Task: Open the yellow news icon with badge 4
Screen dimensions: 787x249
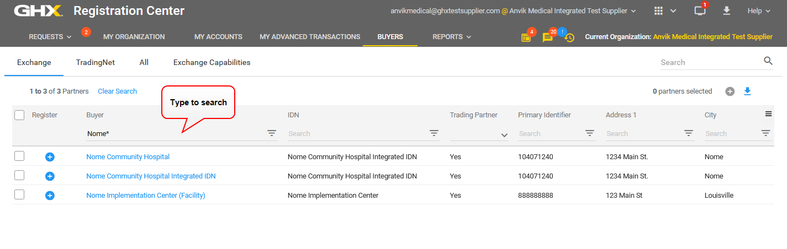Action: click(x=526, y=37)
